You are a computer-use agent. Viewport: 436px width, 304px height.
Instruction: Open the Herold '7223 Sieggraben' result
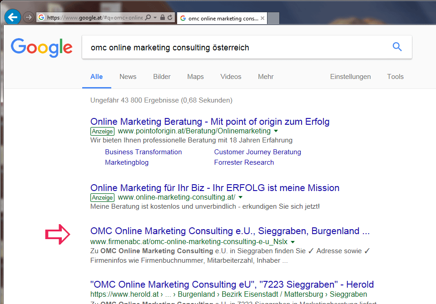(x=232, y=284)
